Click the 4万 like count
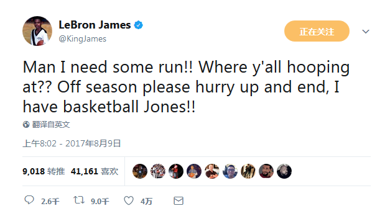 pyautogui.click(x=146, y=201)
